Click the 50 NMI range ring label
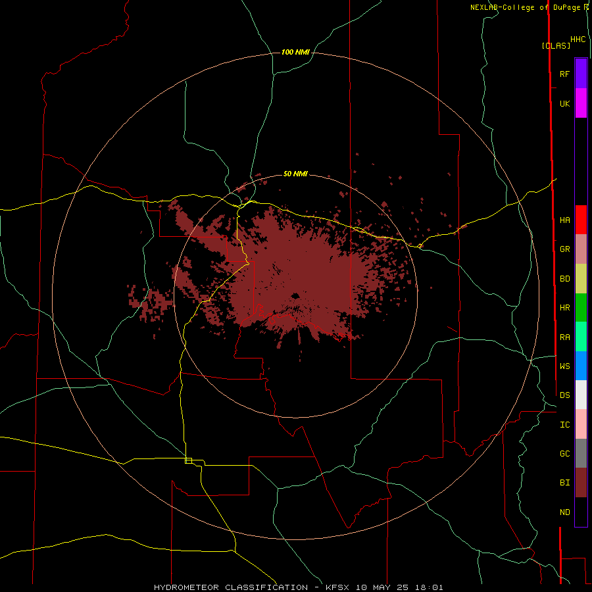Image resolution: width=592 pixels, height=592 pixels. [x=295, y=174]
